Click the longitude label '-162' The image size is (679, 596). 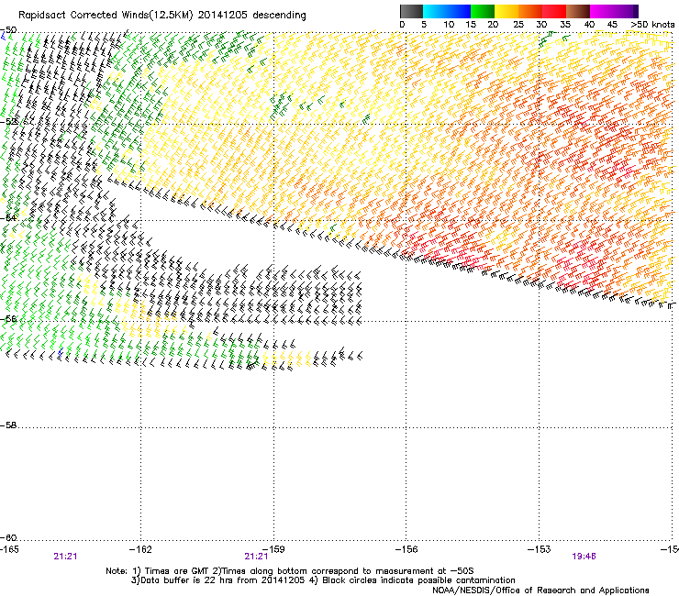coord(140,549)
